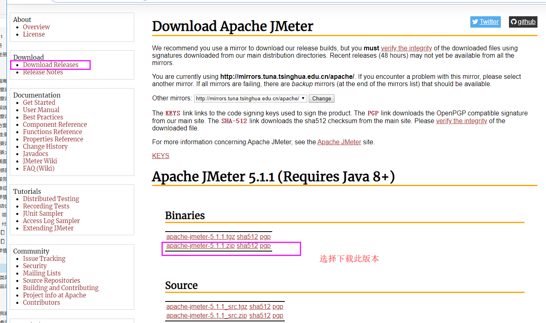Click the Download Apache JMeter heading
This screenshot has height=323, width=546.
coord(233,26)
